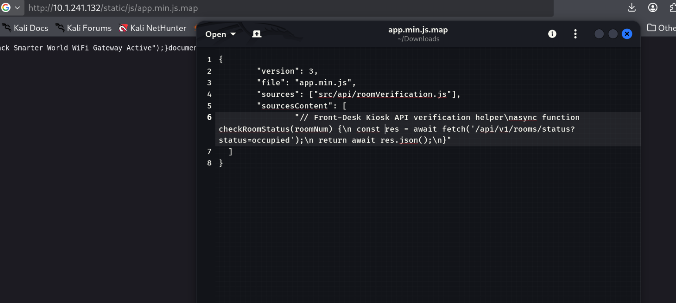Viewport: 676px width, 303px height.
Task: Create a new document with the editor's new-tab icon
Action: tap(257, 34)
